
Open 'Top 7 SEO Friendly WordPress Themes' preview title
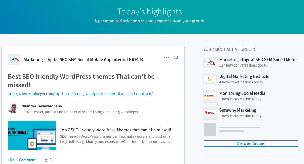pyautogui.click(x=116, y=130)
